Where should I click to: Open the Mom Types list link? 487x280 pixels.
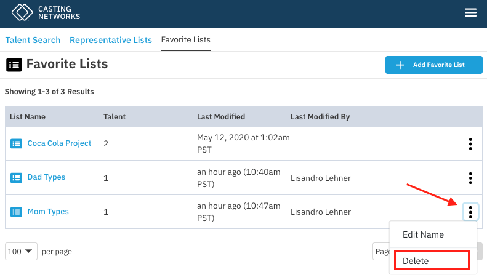pos(48,212)
